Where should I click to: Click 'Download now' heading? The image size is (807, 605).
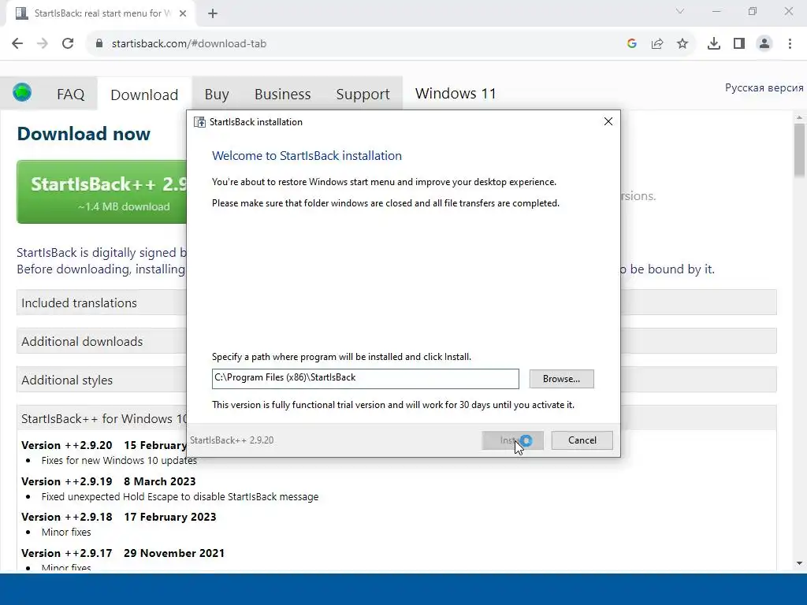point(84,134)
